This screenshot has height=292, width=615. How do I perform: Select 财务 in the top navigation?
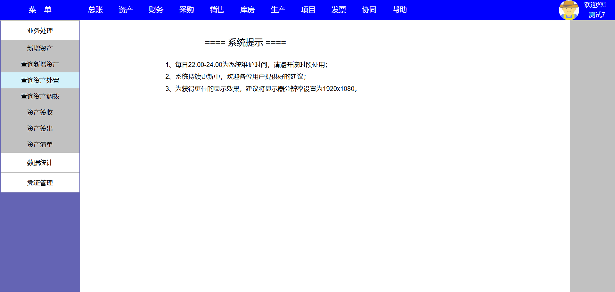click(156, 10)
